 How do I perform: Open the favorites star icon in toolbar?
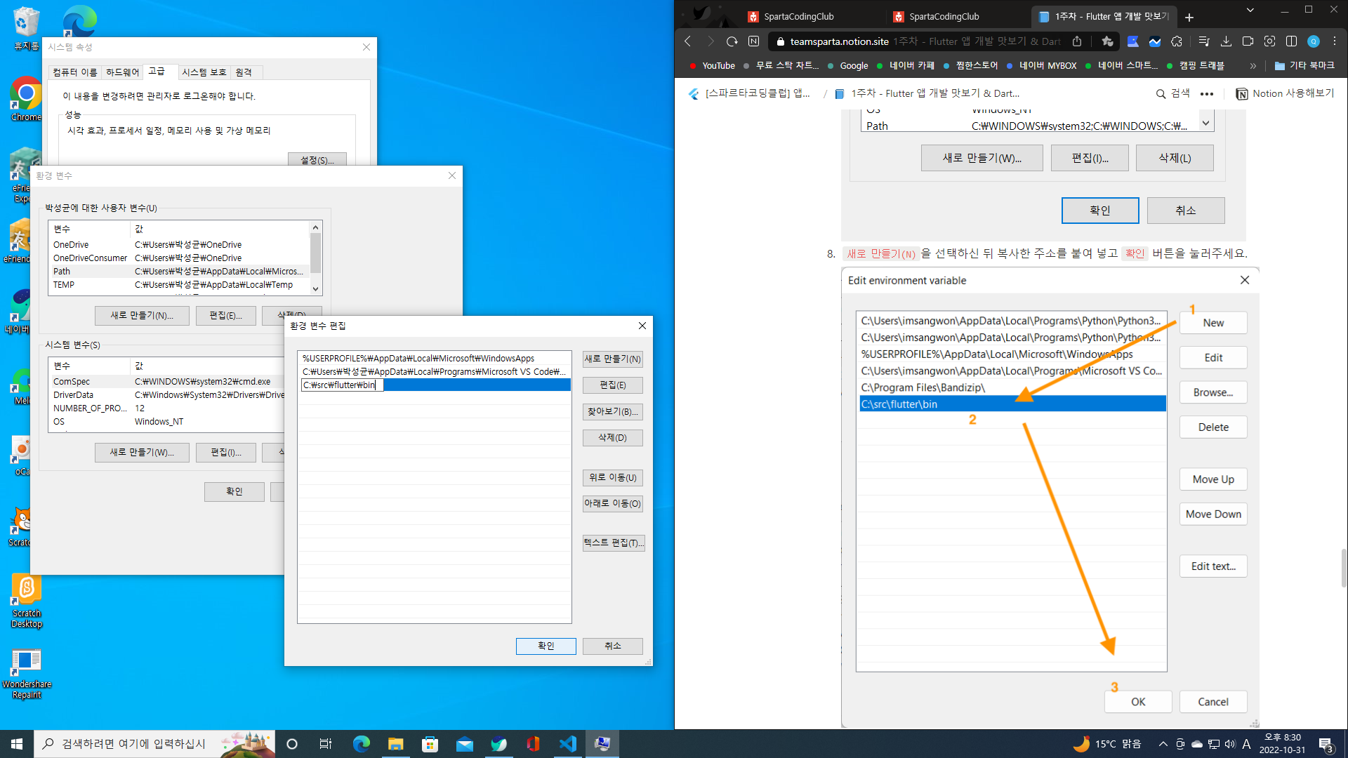click(x=1107, y=41)
